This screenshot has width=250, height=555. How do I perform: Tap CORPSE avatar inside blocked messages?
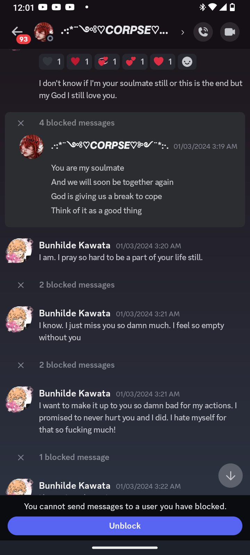click(32, 147)
